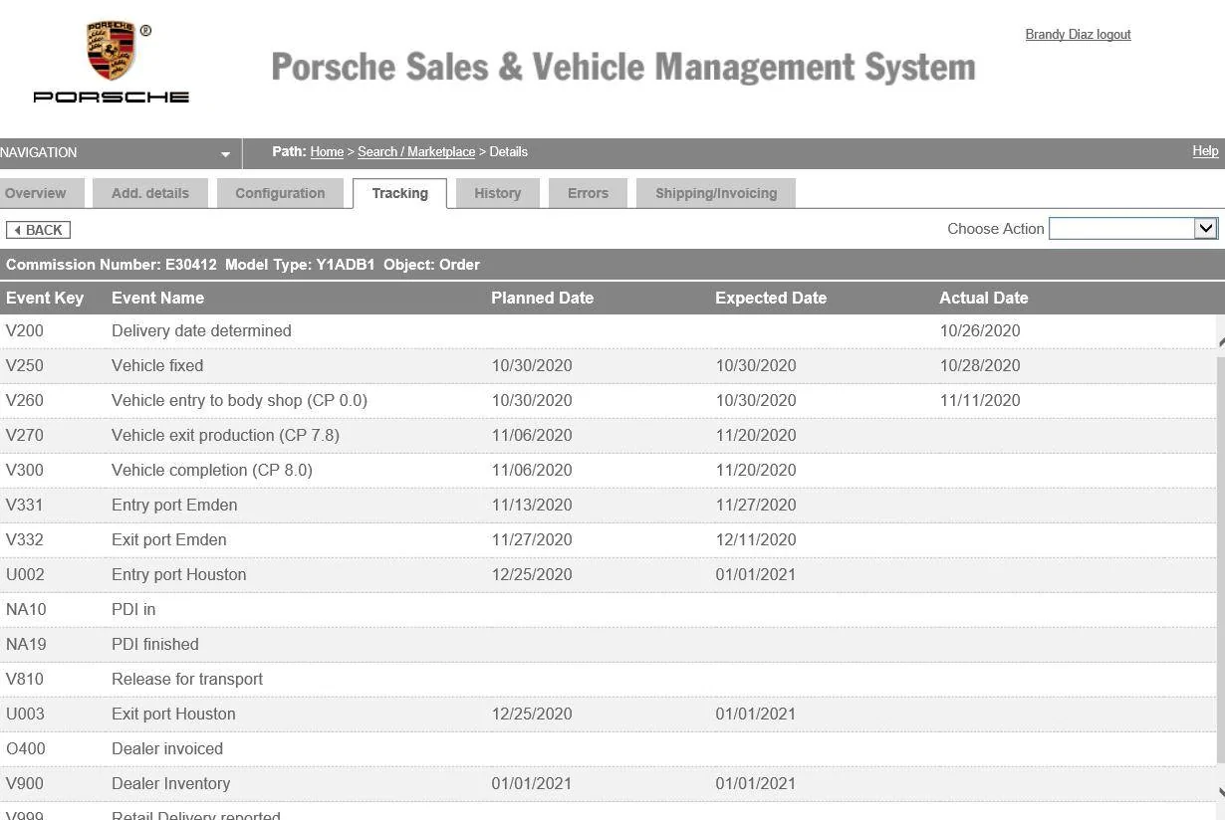Click the Expected Date column header

pyautogui.click(x=771, y=298)
